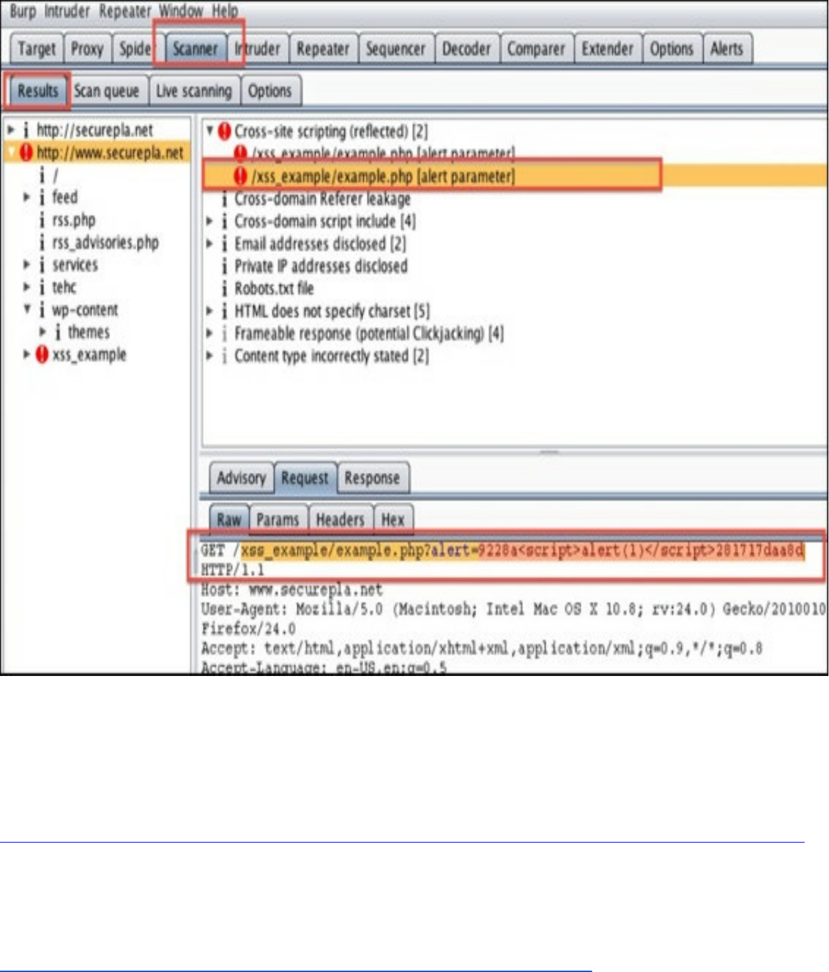The width and height of the screenshot is (829, 972).
Task: Switch to the Scanner tab
Action: (195, 49)
